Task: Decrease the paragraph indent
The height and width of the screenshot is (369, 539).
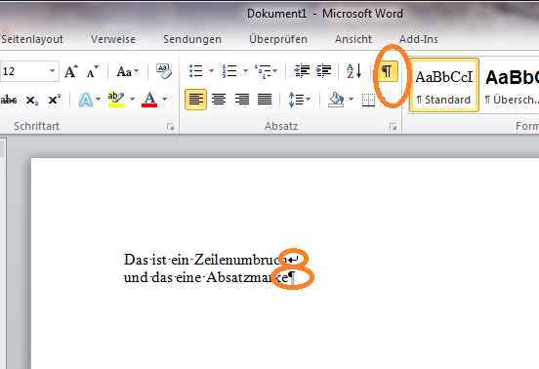Action: click(302, 71)
